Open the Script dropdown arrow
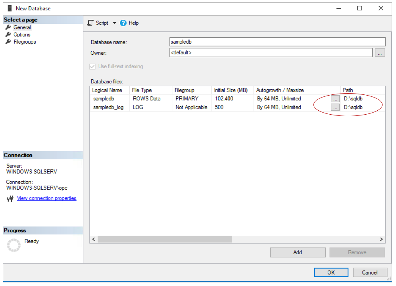 click(x=114, y=23)
